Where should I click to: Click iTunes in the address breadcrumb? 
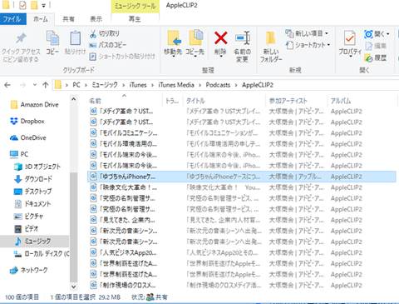pyautogui.click(x=138, y=85)
